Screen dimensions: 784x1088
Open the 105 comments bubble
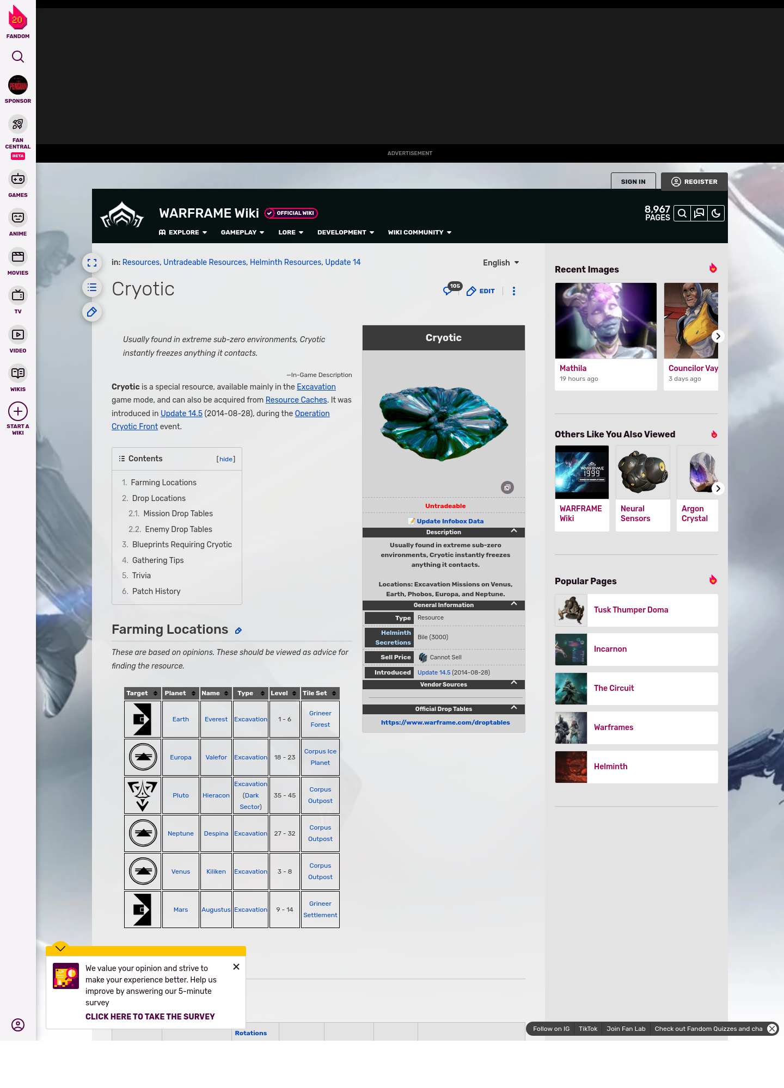(x=451, y=289)
